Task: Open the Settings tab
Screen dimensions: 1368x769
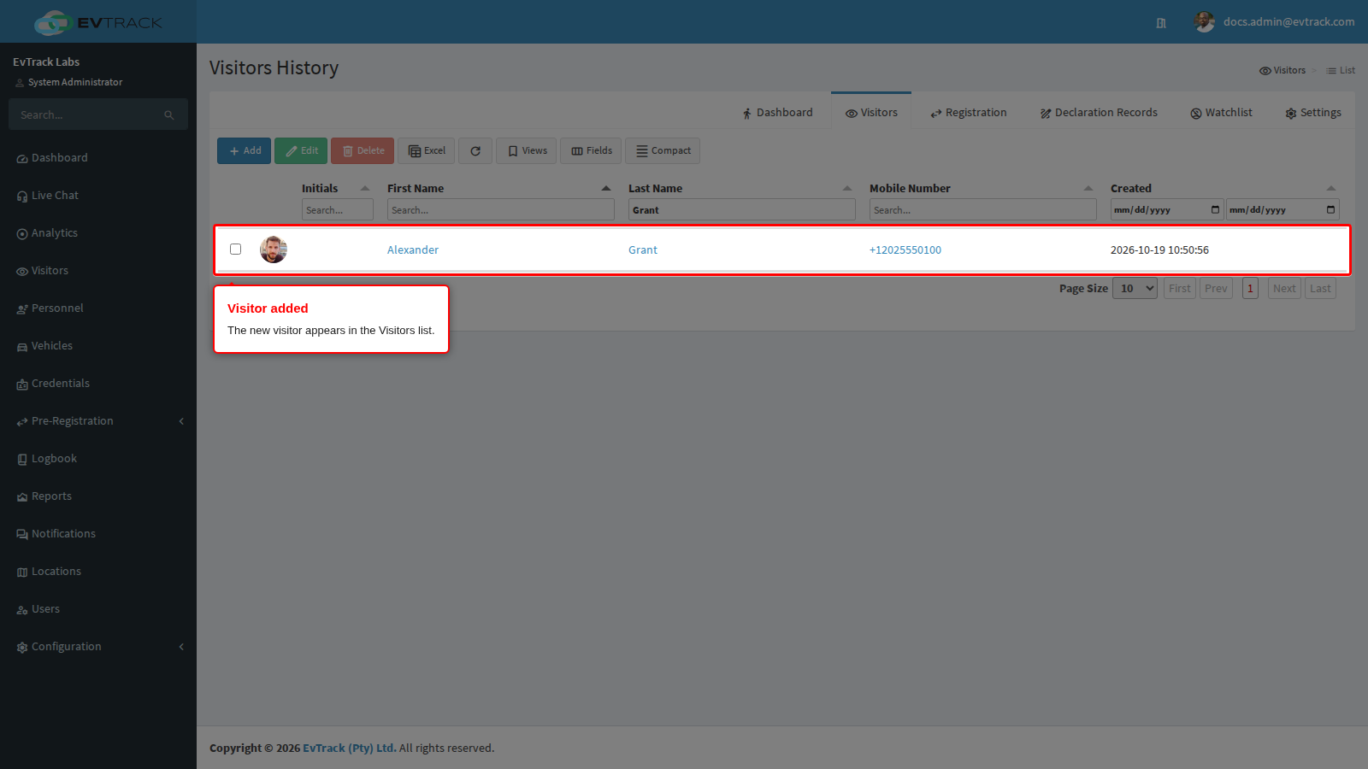Action: [x=1313, y=113]
